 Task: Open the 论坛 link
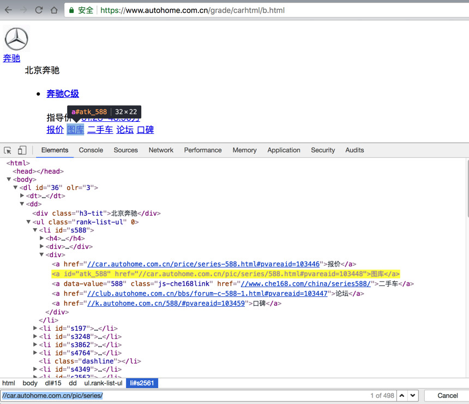tap(125, 130)
